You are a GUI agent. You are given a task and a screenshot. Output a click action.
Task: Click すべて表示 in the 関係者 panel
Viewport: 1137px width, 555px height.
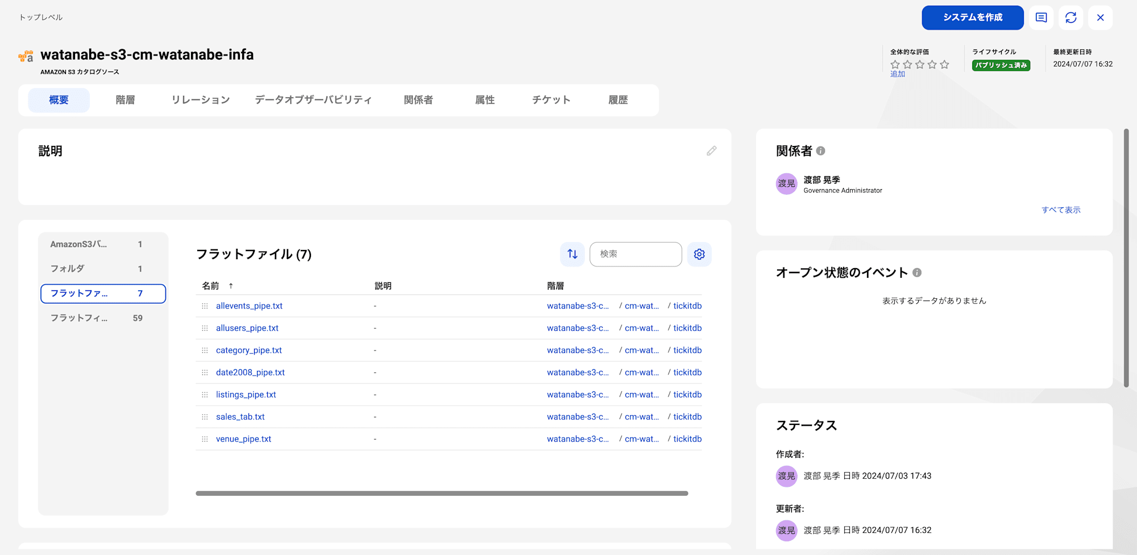click(1061, 210)
